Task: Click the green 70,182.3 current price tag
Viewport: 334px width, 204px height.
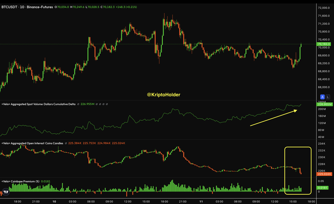Action: [x=324, y=44]
